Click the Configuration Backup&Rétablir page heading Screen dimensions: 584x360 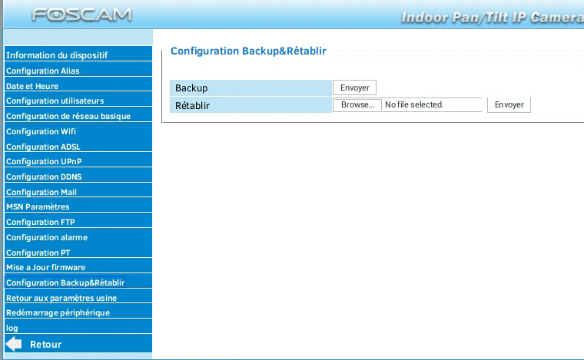pos(248,51)
